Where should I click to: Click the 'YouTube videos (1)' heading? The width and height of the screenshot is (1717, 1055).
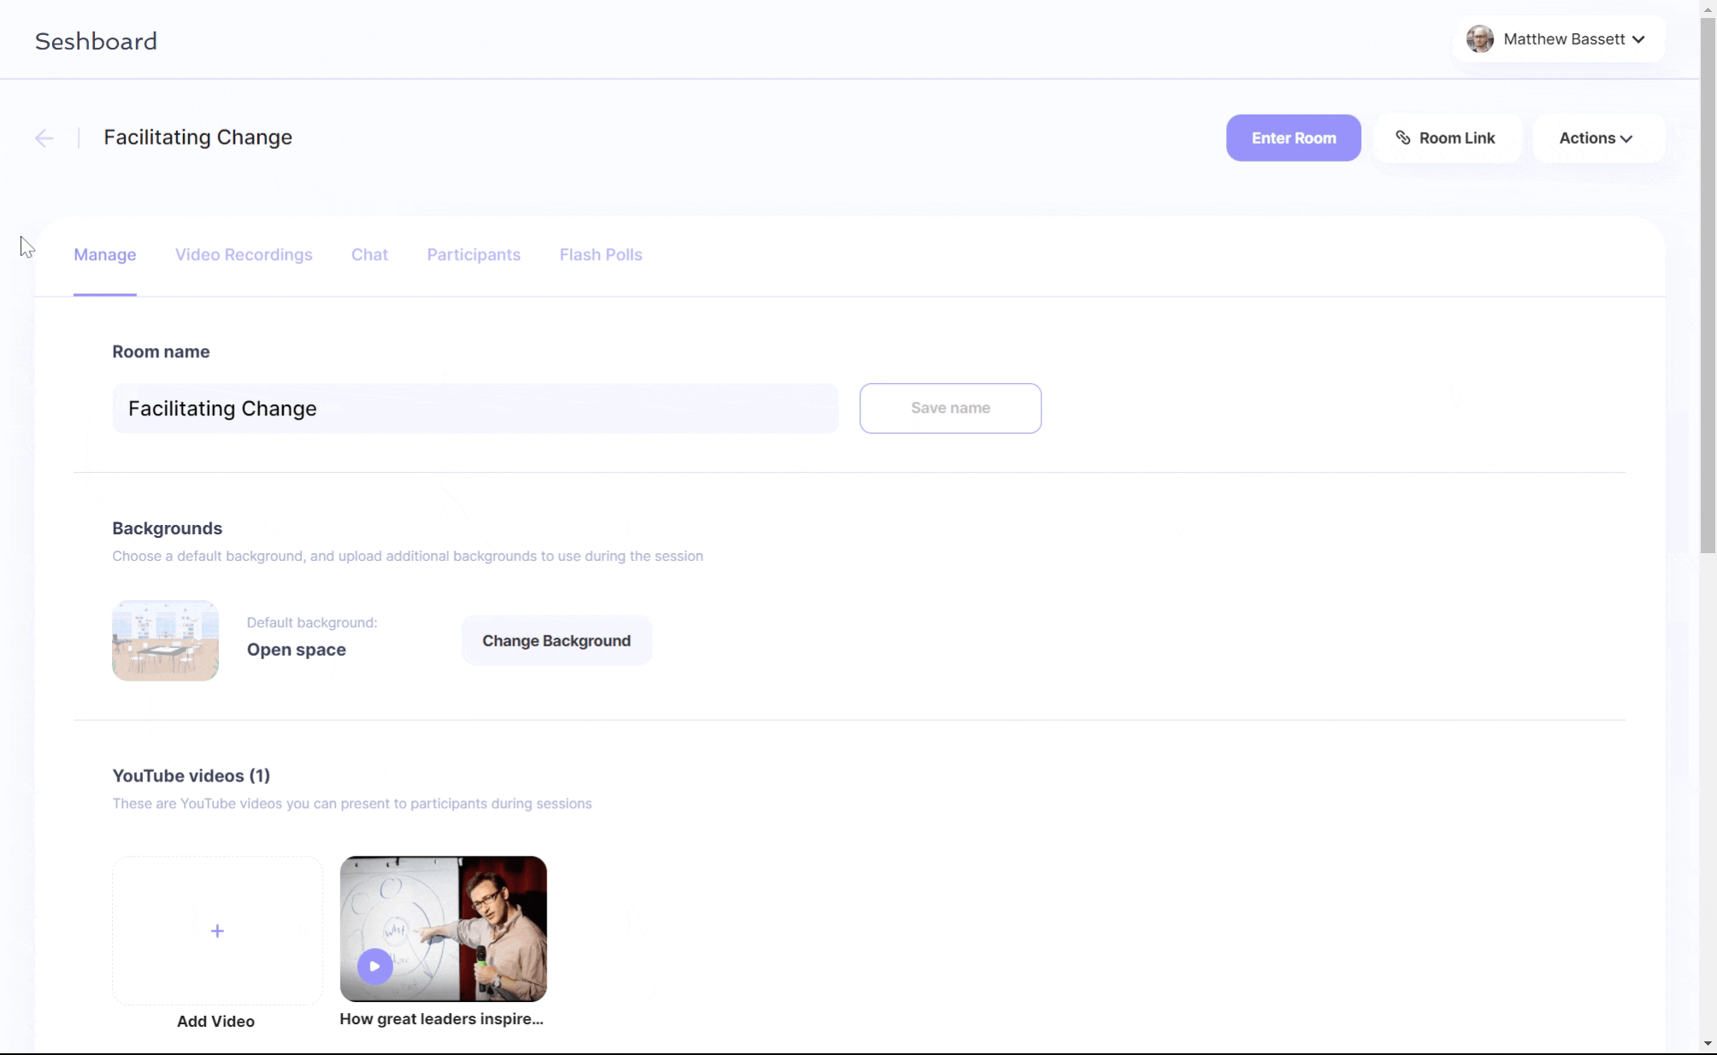tap(192, 776)
